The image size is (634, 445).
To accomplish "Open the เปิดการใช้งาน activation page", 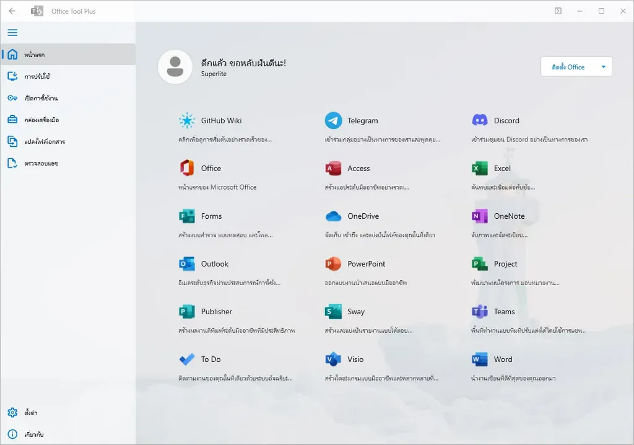I will pos(68,98).
